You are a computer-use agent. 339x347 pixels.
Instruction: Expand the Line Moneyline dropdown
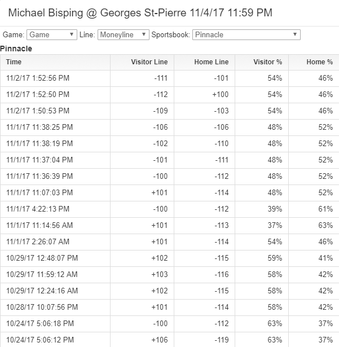pyautogui.click(x=124, y=35)
